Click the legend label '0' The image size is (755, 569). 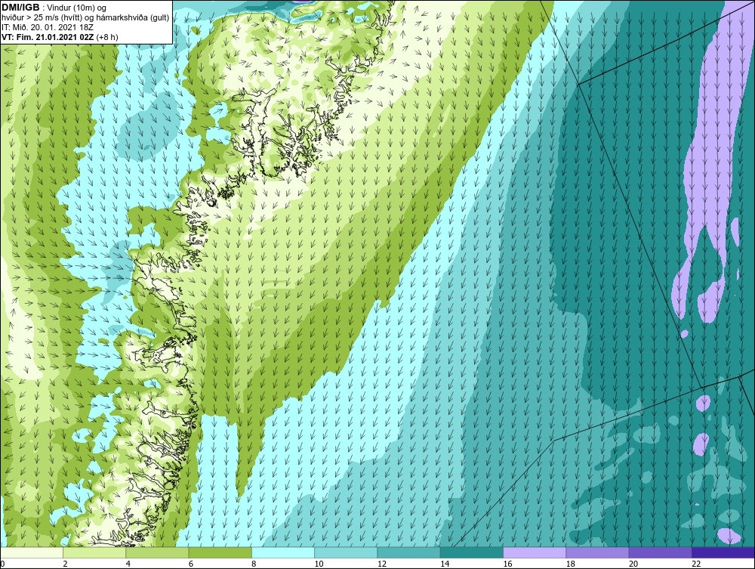coord(2,564)
